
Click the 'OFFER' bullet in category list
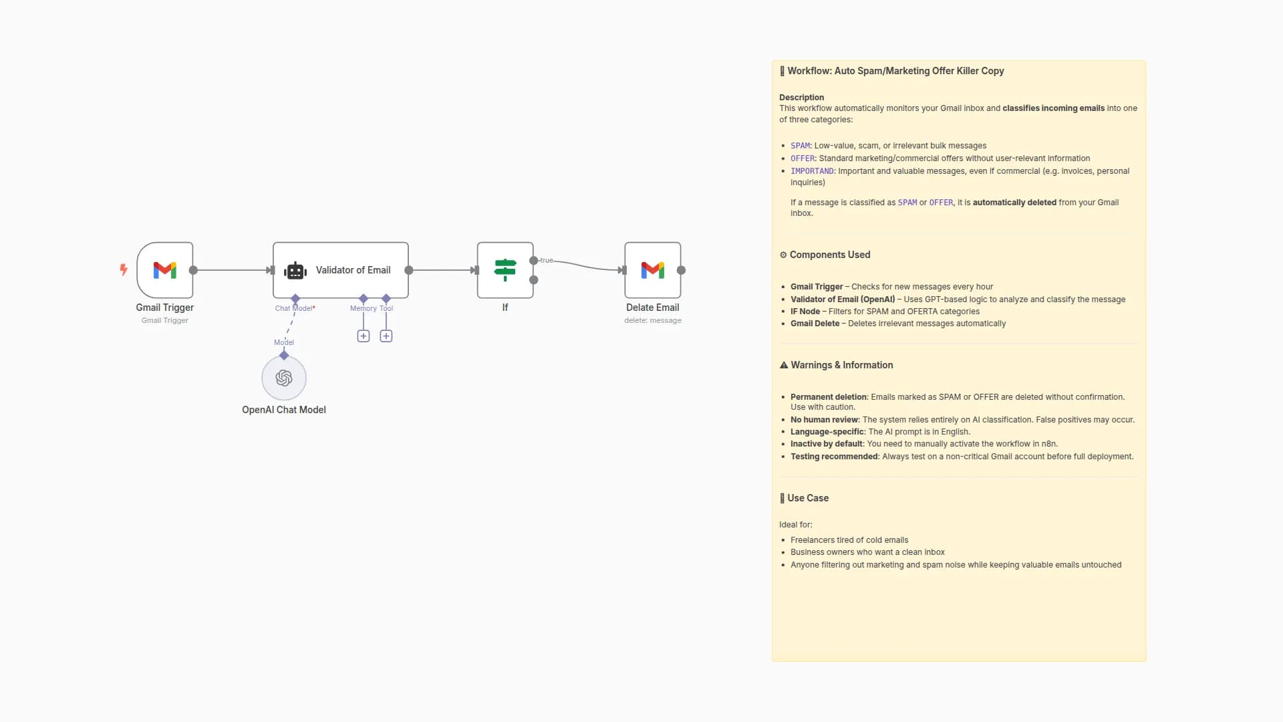click(940, 158)
